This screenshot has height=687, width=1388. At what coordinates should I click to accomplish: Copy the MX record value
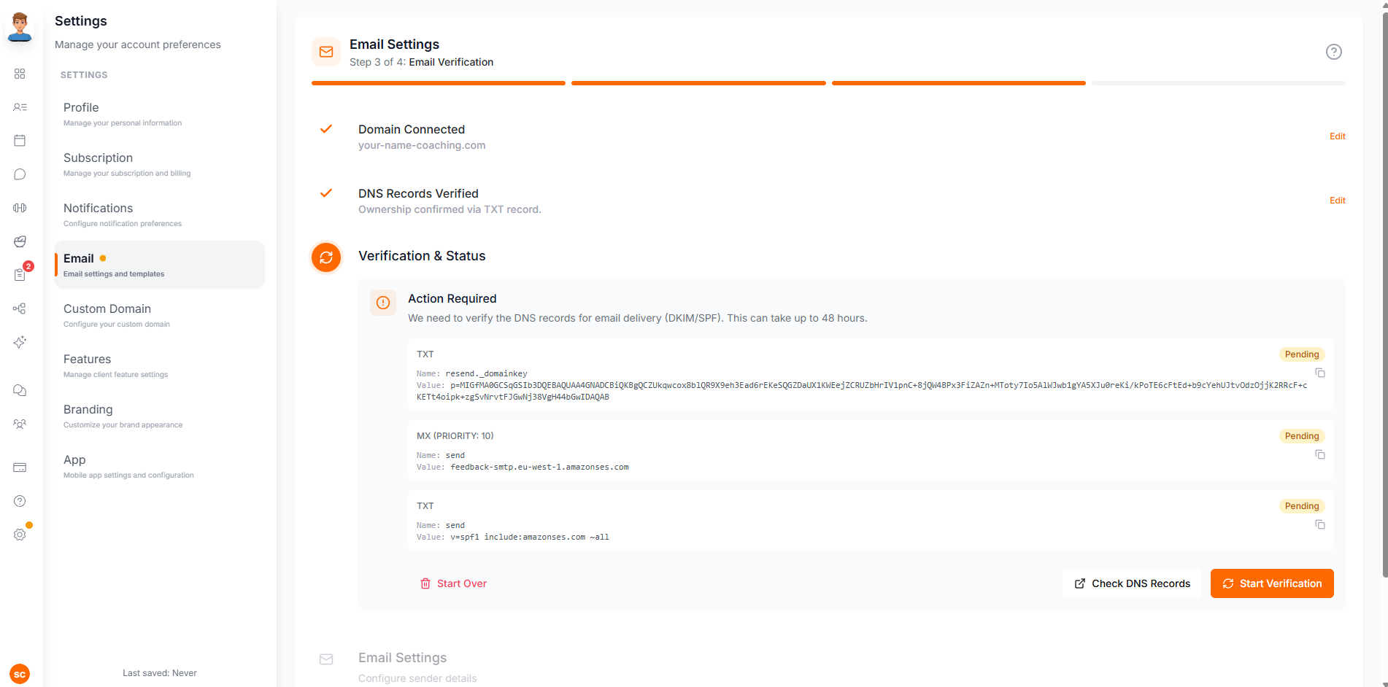(1320, 454)
